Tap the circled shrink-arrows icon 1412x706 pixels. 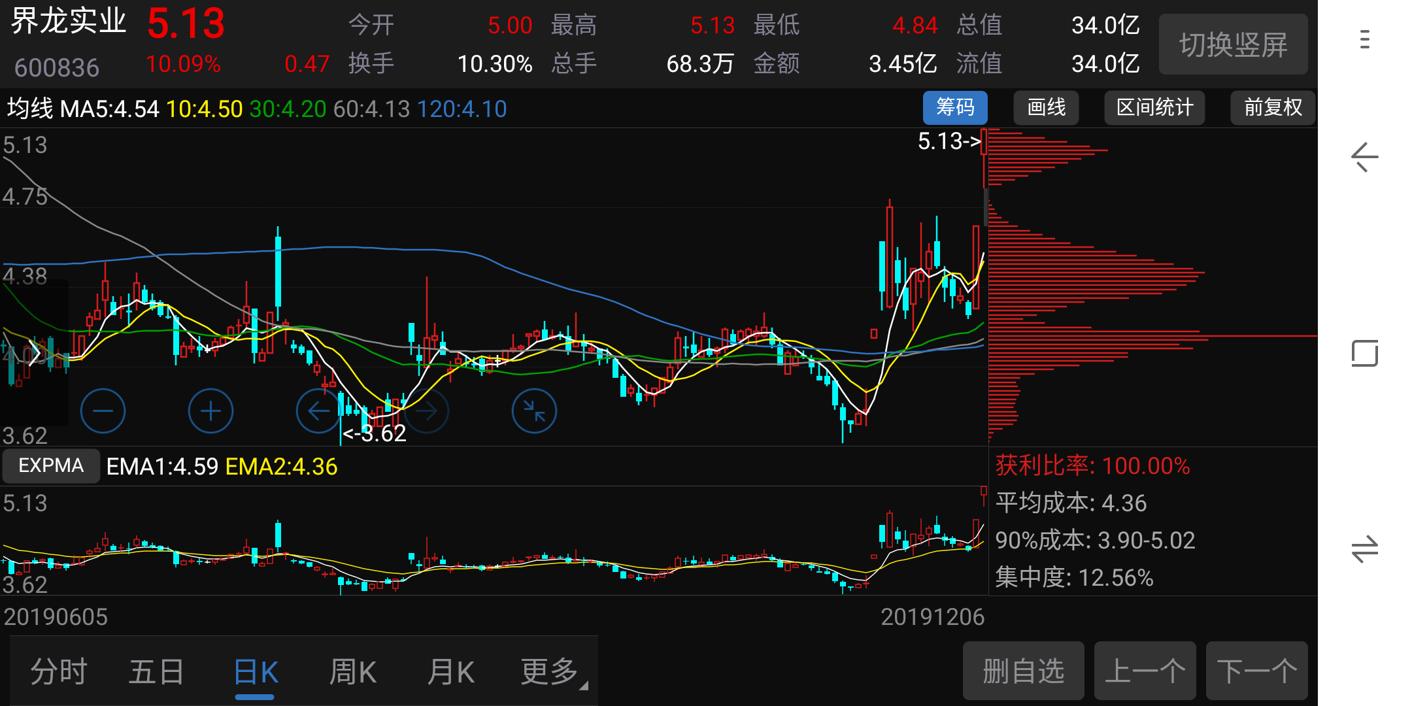(x=534, y=411)
